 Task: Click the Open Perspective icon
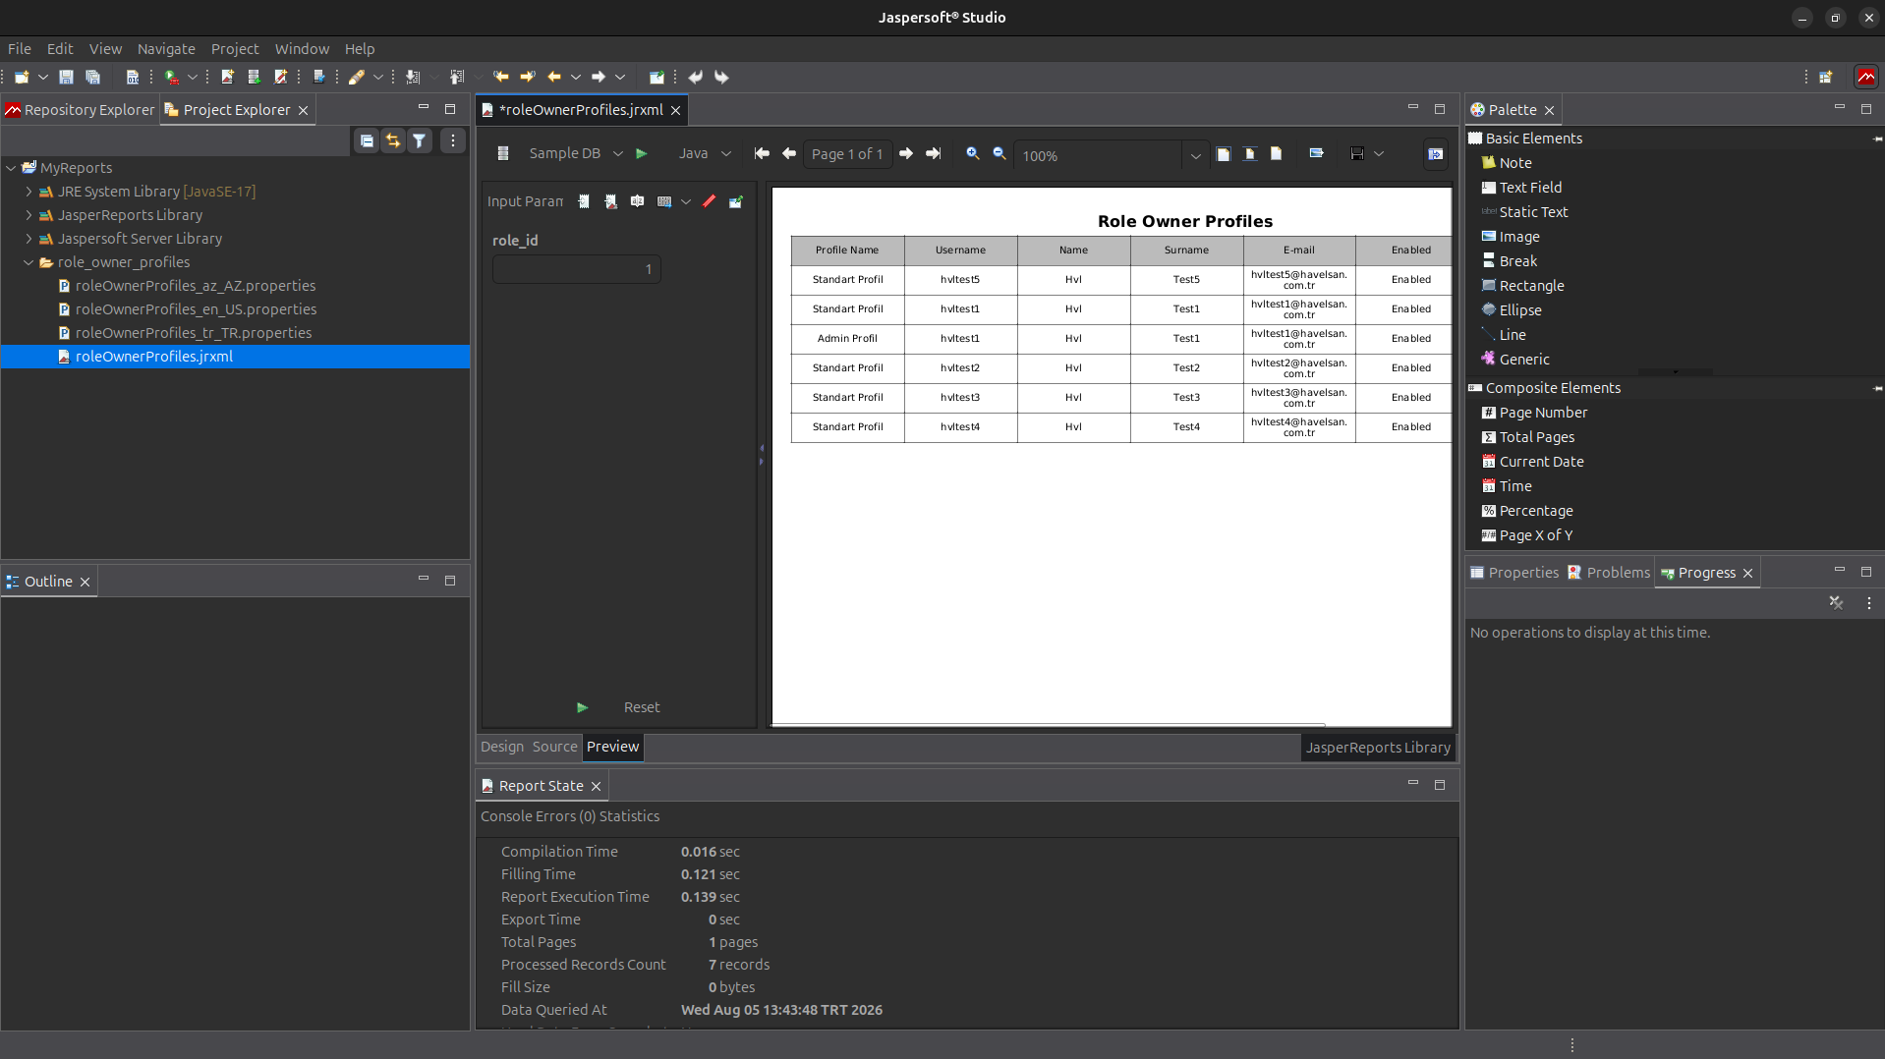pyautogui.click(x=1826, y=77)
